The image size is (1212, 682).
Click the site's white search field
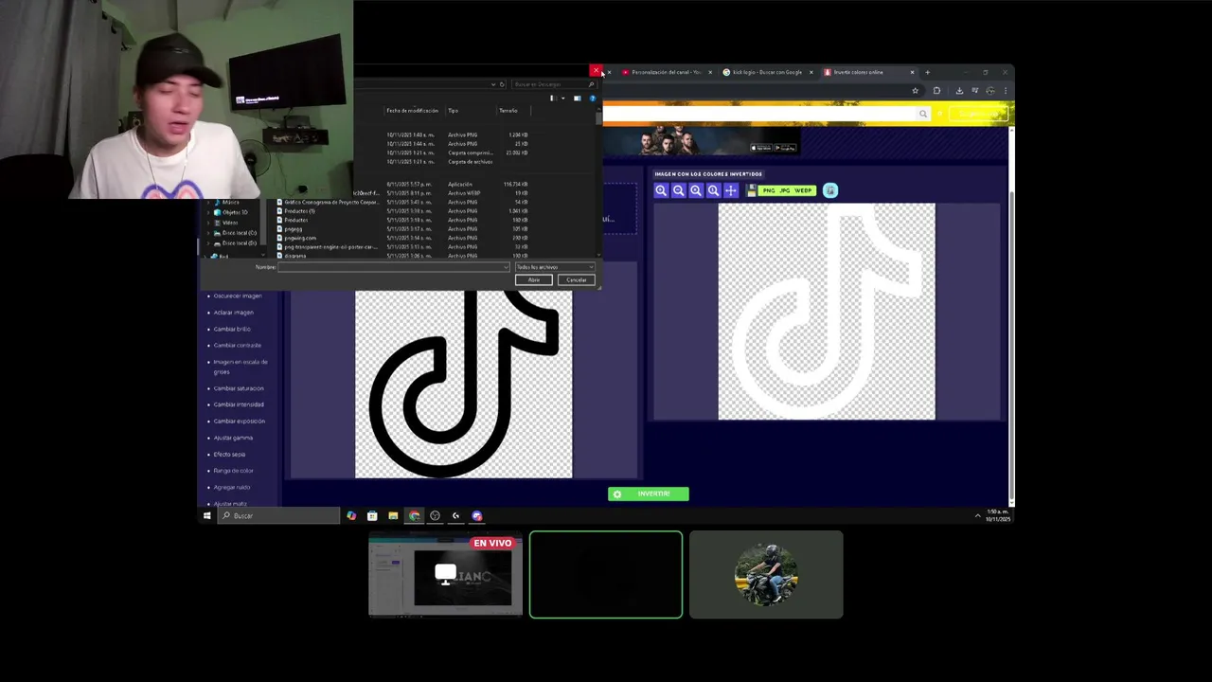760,114
